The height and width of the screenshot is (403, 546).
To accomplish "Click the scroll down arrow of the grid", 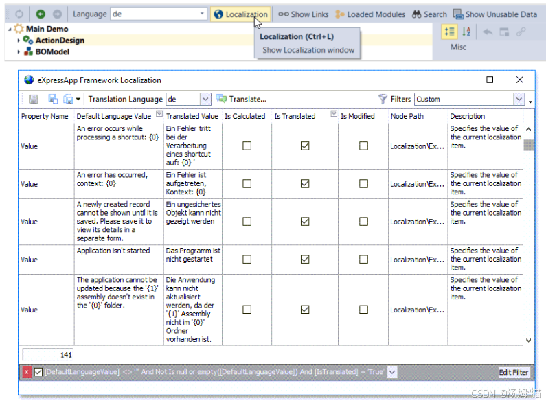I will coord(529,341).
